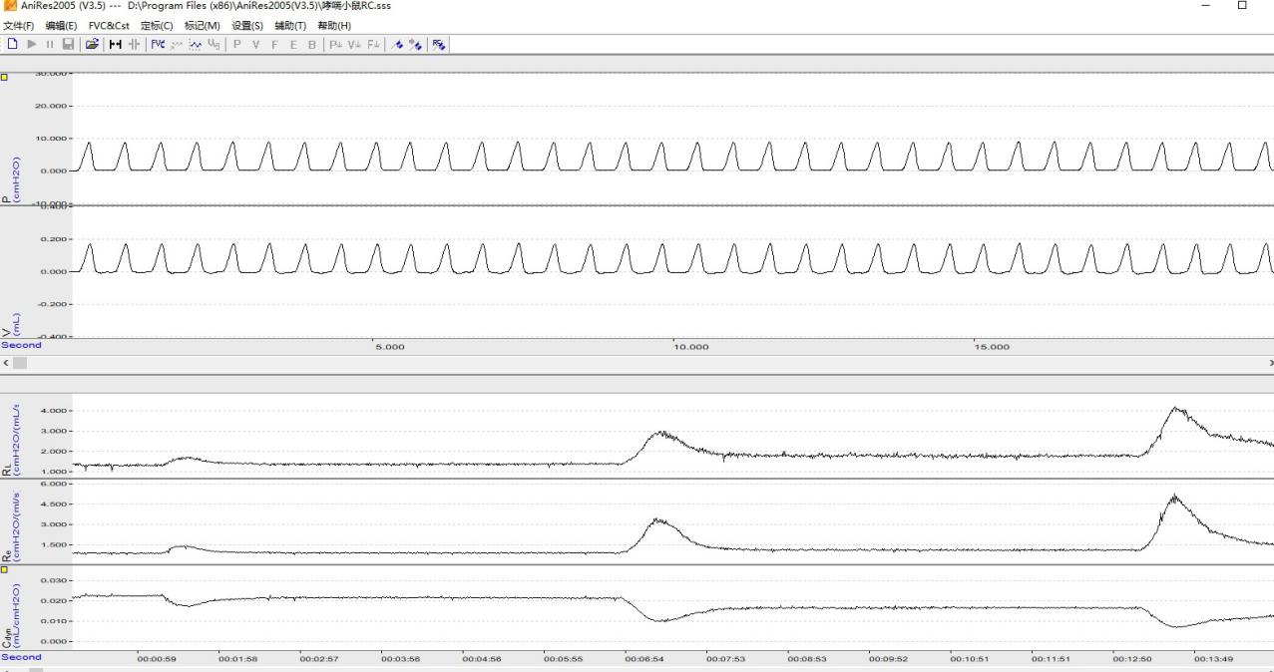Click the V channel toolbar button
The width and height of the screenshot is (1274, 672).
click(255, 44)
